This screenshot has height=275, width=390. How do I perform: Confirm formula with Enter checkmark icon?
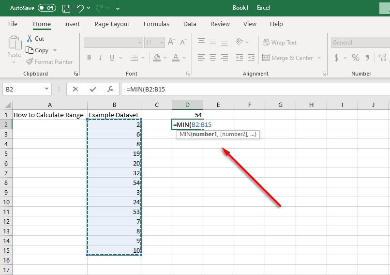[93, 89]
